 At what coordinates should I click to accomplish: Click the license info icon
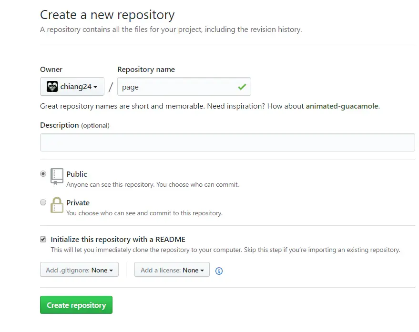pyautogui.click(x=219, y=271)
